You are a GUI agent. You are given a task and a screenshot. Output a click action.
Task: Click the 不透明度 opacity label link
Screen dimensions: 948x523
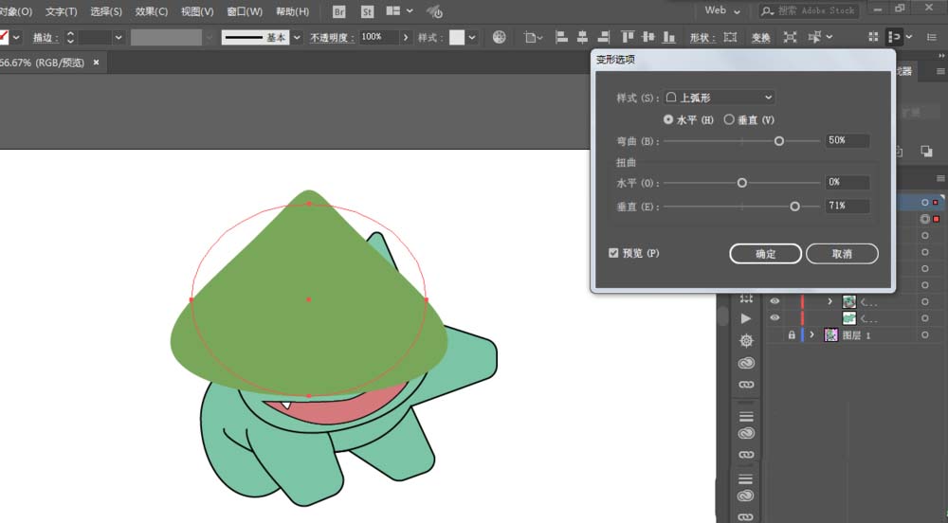(x=332, y=38)
